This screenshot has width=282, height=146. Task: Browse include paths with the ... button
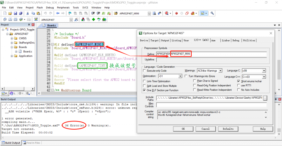(265, 98)
